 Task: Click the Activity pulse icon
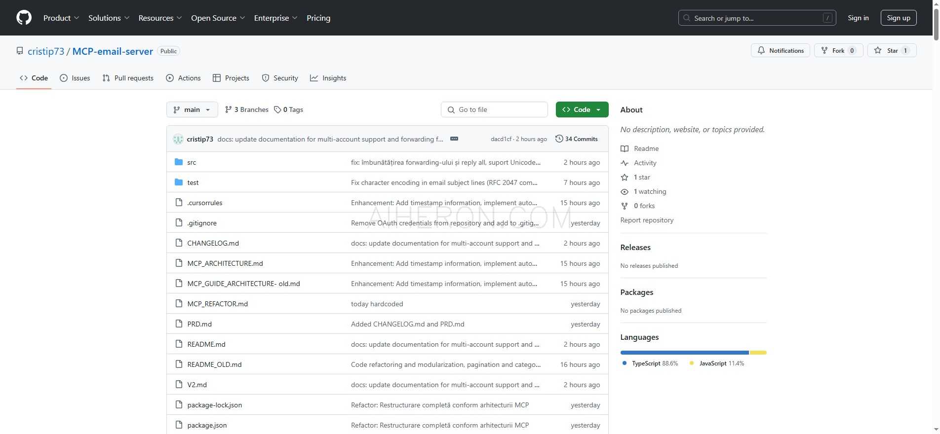(625, 163)
